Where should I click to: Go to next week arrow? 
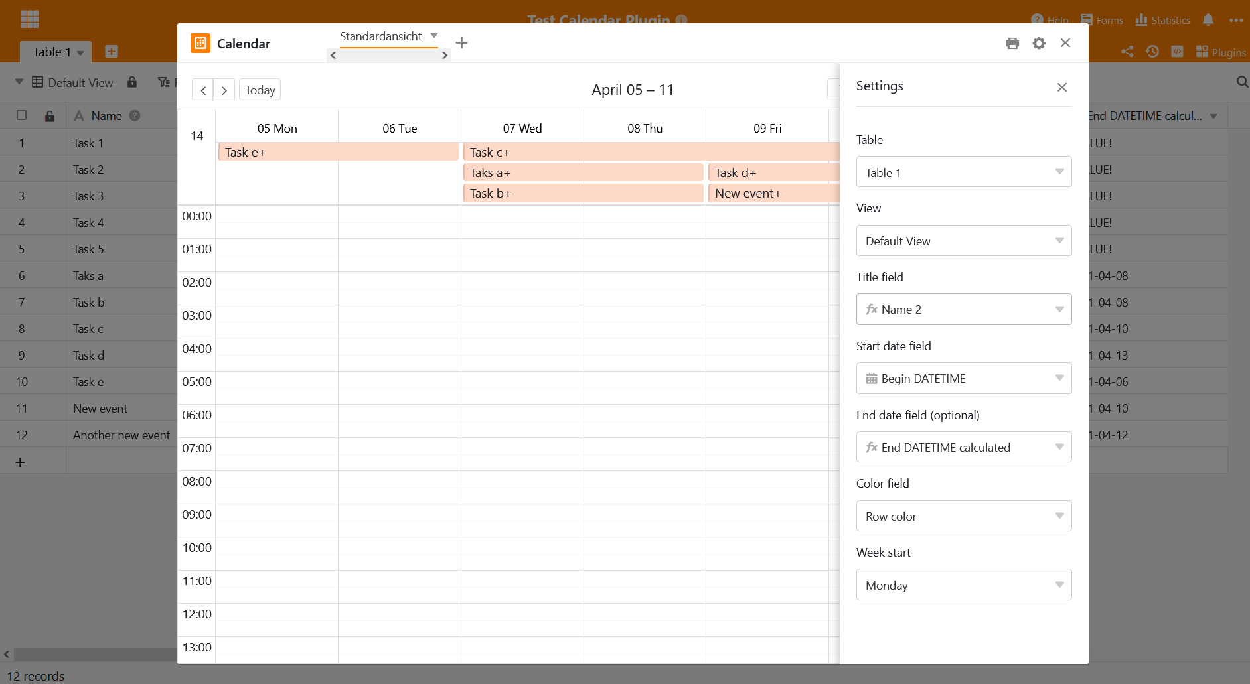click(x=224, y=90)
